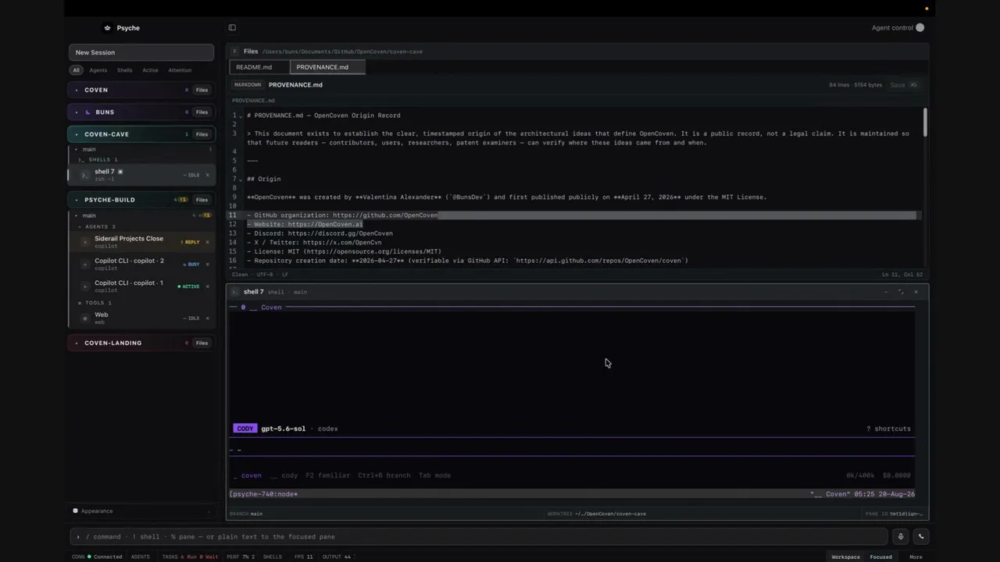Image resolution: width=1000 pixels, height=562 pixels.
Task: Open Files for COVEN-CAVE project
Action: (x=202, y=134)
